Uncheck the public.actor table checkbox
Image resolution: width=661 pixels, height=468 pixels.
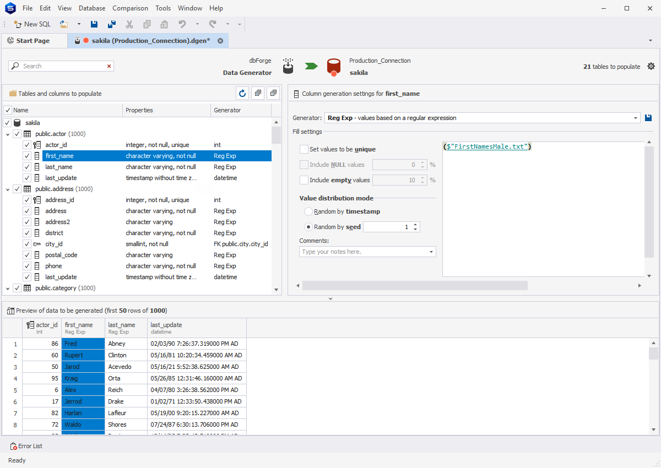(17, 134)
